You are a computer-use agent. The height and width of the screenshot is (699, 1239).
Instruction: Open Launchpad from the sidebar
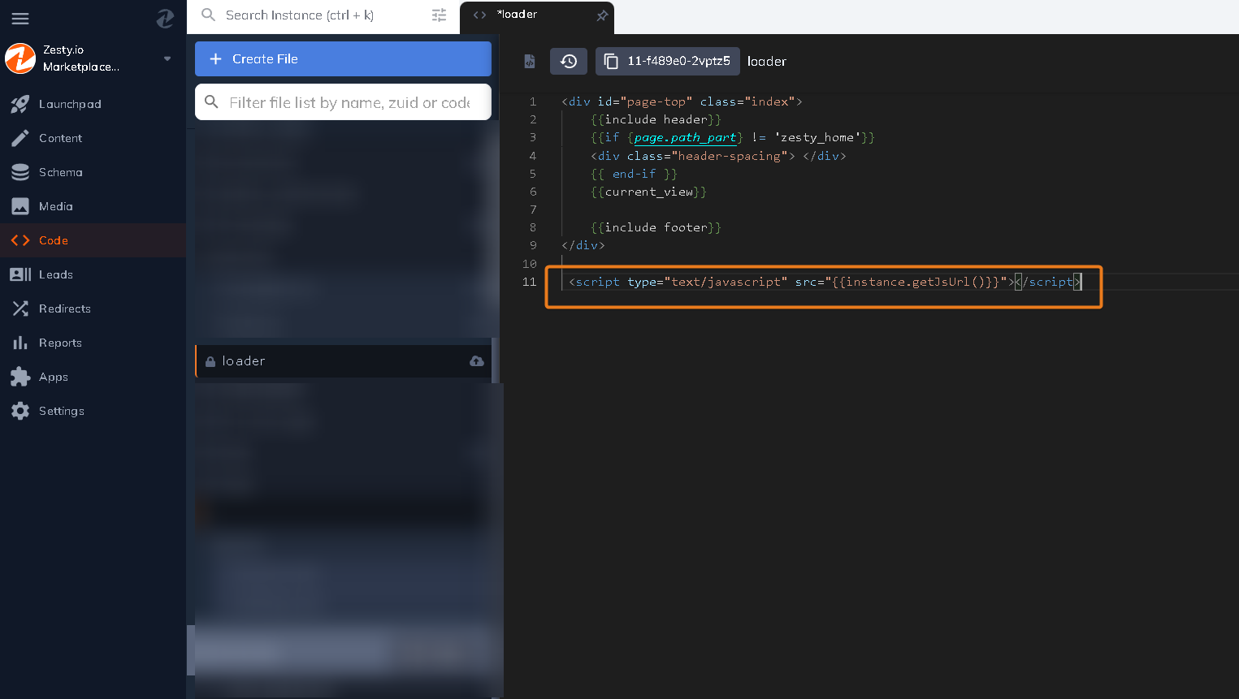[x=93, y=104]
